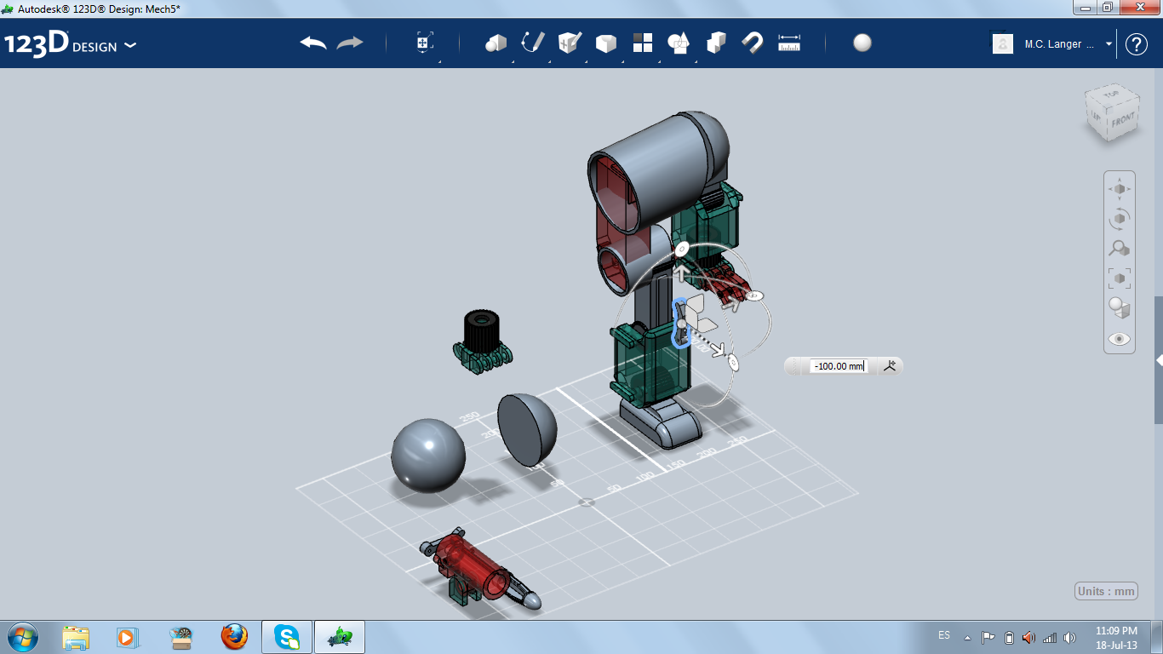Click the icon beside the distance input
This screenshot has height=654, width=1163.
(x=890, y=366)
